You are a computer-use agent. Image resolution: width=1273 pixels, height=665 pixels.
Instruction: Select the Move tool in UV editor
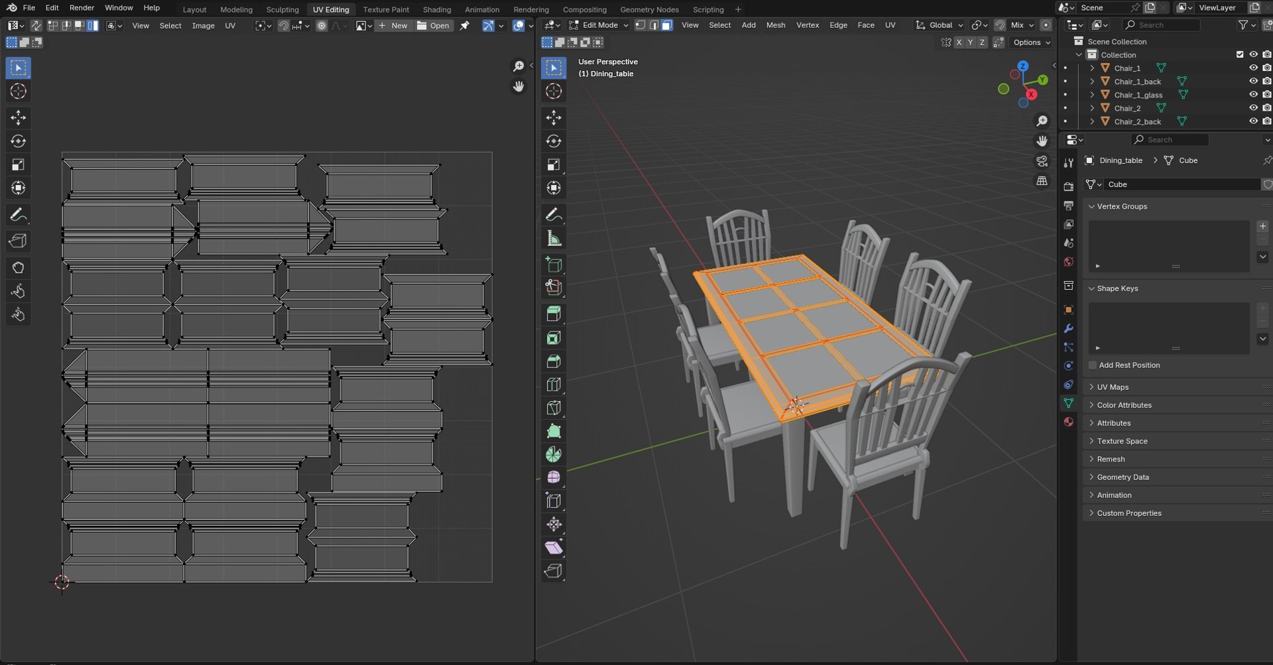[18, 118]
